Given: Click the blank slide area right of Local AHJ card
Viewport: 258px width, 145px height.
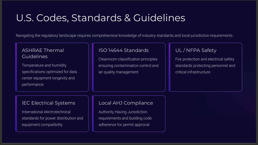Looking at the screenshot, I should pos(205,114).
